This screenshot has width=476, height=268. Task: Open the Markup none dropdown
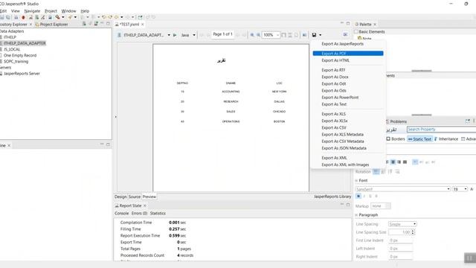coord(381,206)
